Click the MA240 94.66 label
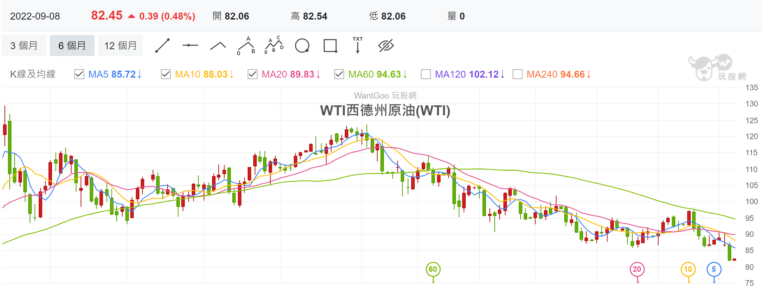 [x=559, y=74]
